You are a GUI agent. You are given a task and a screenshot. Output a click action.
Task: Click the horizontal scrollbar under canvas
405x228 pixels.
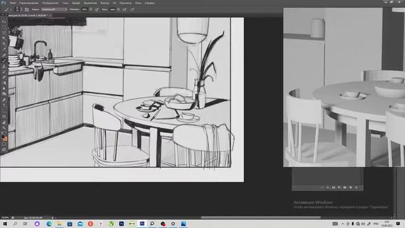point(261,217)
